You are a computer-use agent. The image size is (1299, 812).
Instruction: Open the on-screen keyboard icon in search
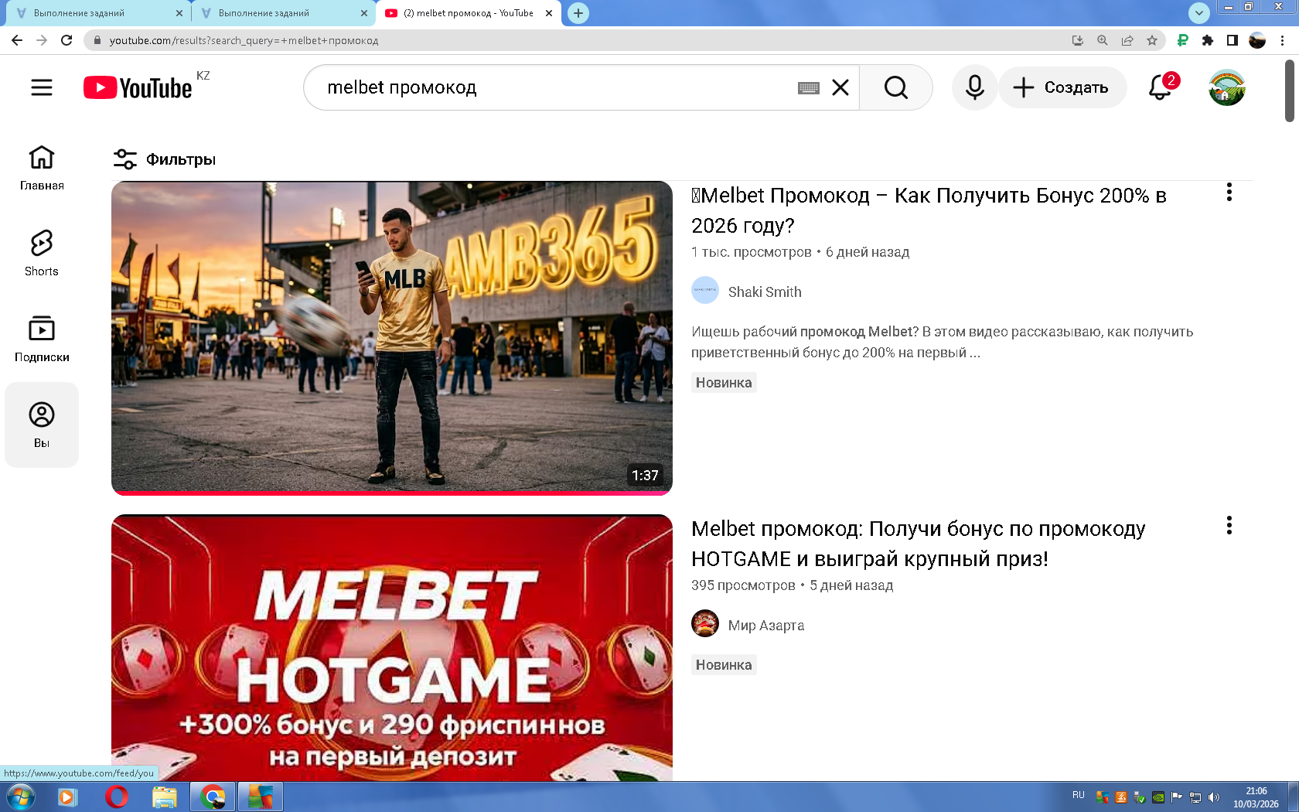coord(808,88)
